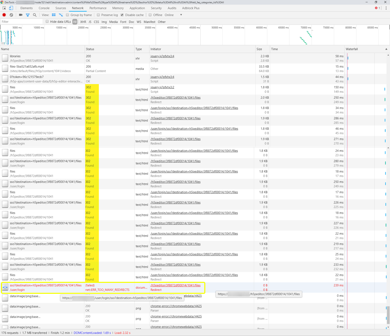390x336 pixels.
Task: Sort by the Type column header
Action: coord(142,49)
